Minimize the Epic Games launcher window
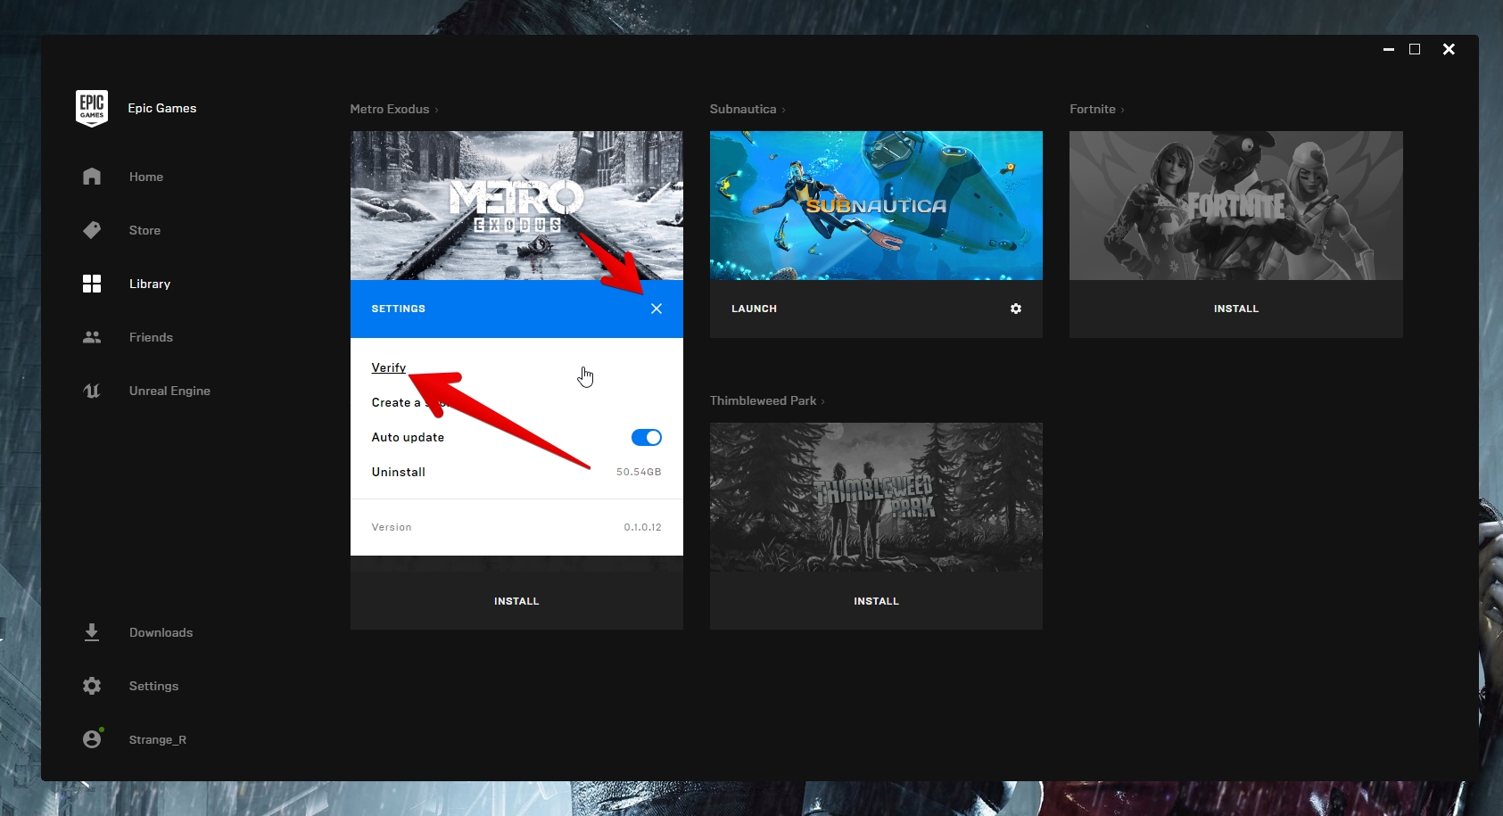 point(1389,49)
